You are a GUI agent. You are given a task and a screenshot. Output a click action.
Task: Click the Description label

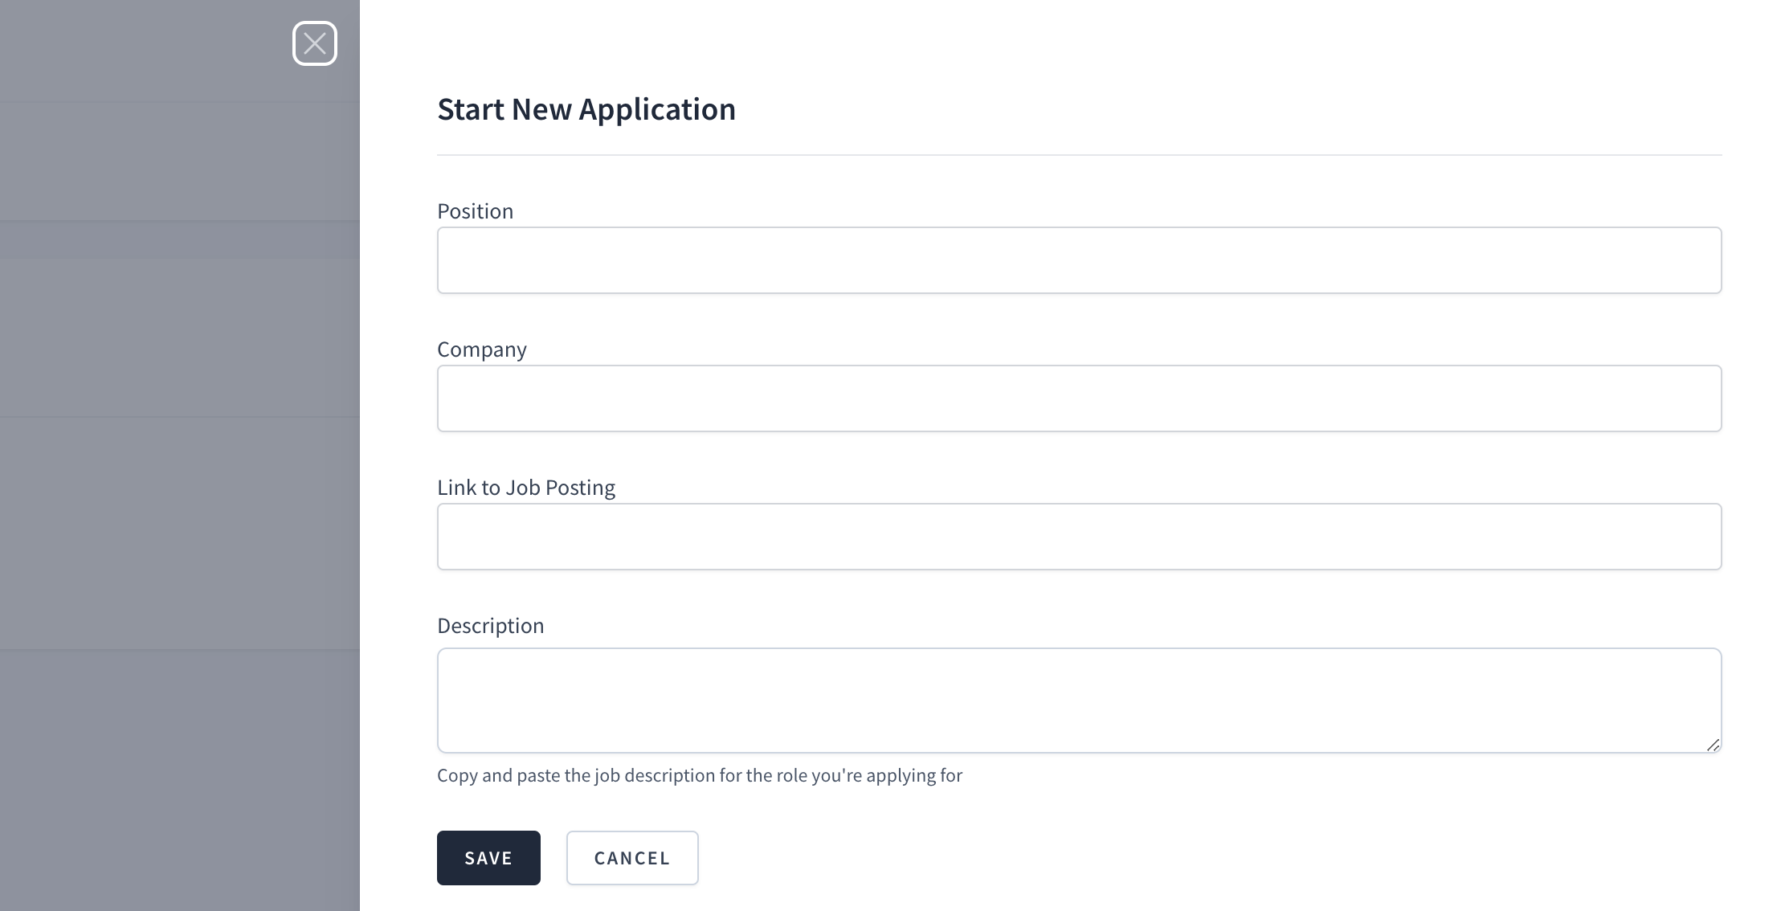coord(491,626)
